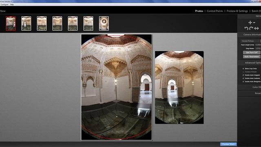
Task: Click the Crop Factor input field
Action: tap(258, 49)
